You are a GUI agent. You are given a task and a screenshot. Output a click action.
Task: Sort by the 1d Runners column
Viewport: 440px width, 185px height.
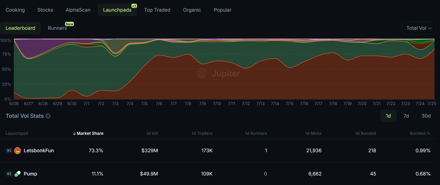coord(256,133)
